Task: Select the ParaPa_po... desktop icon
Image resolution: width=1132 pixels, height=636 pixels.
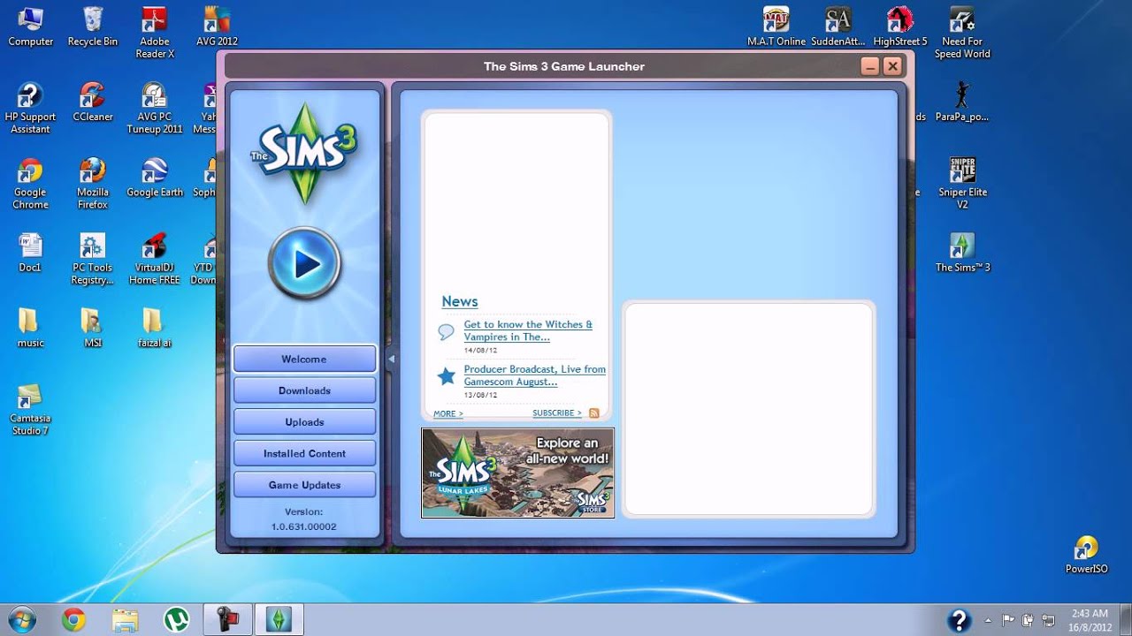Action: (962, 102)
